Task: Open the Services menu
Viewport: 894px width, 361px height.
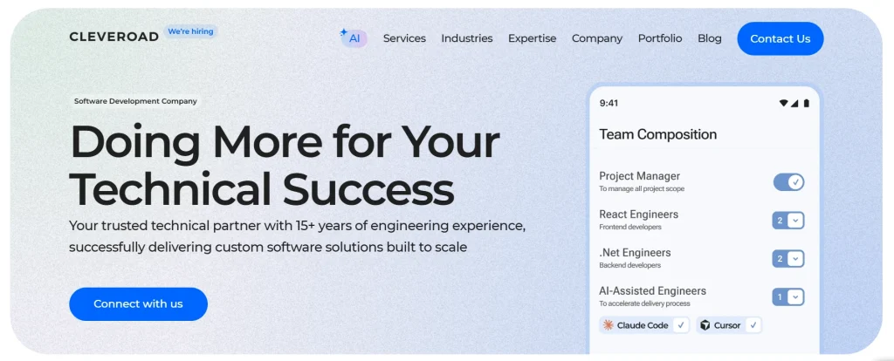Action: coord(404,38)
